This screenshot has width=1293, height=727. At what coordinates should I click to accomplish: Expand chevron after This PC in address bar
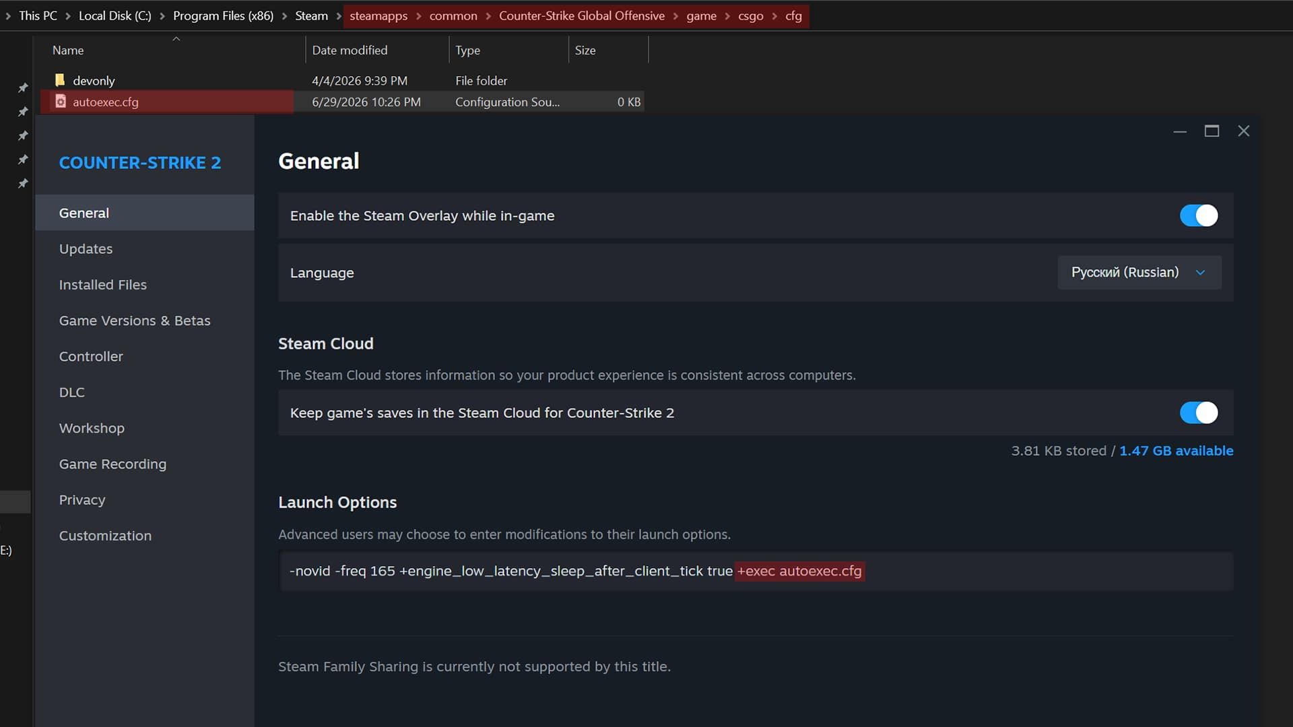pos(68,16)
